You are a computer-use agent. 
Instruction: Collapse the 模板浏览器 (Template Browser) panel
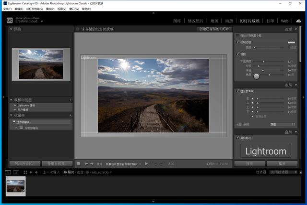coord(11,100)
